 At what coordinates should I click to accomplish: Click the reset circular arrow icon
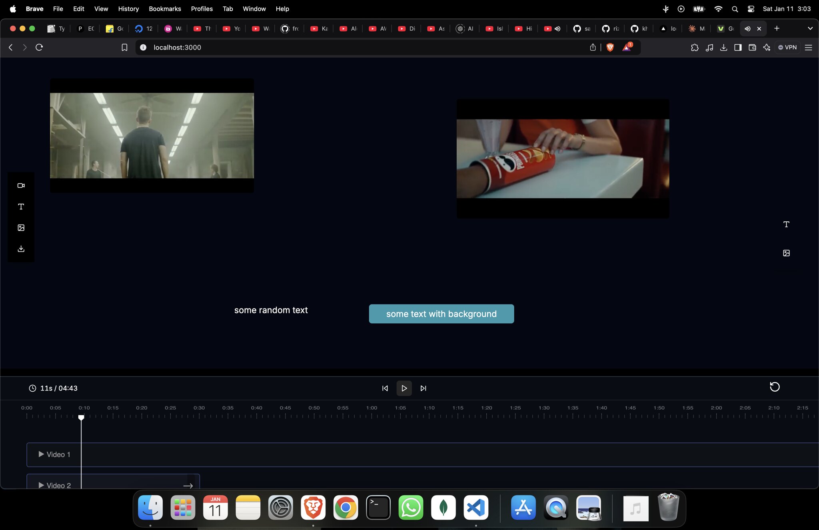tap(775, 387)
